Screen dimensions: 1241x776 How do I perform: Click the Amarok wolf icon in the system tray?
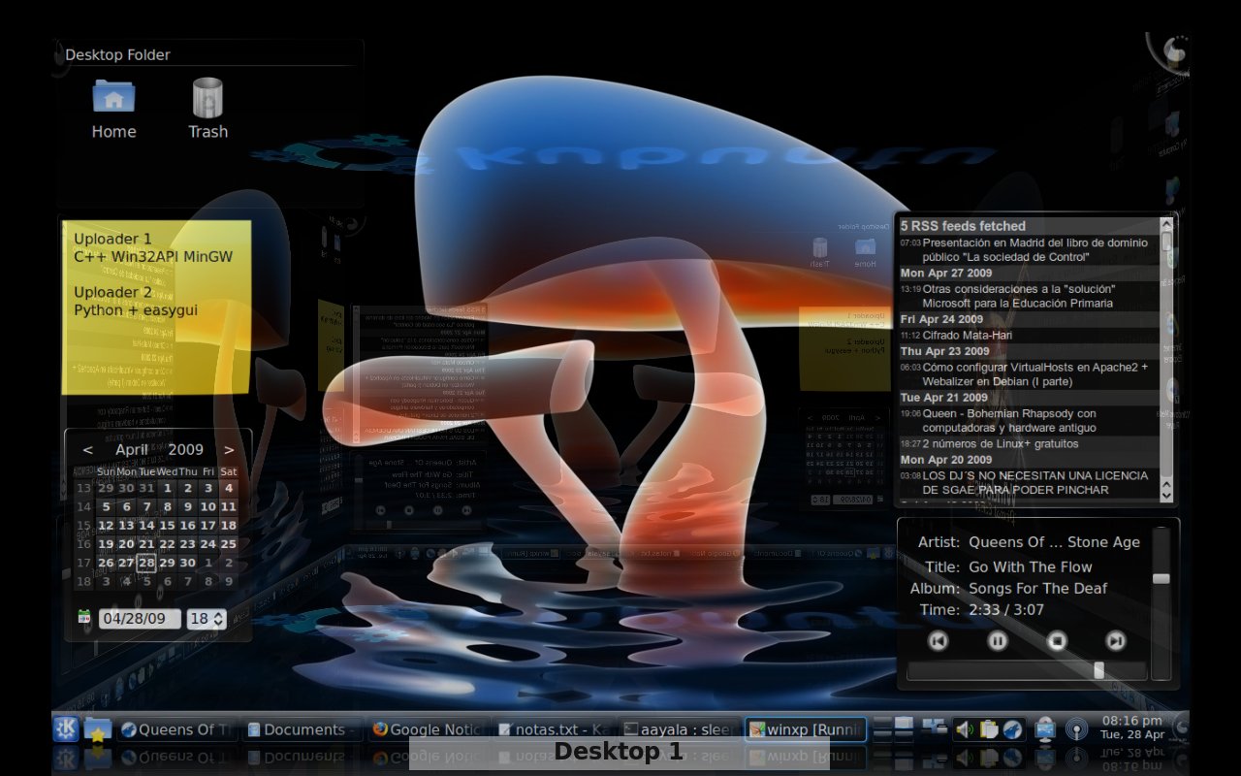click(x=1011, y=728)
